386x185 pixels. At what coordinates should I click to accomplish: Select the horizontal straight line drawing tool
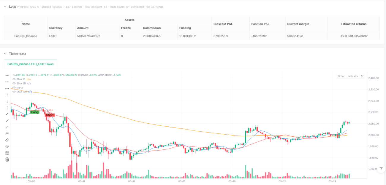click(7, 75)
